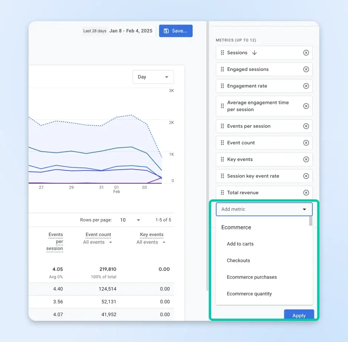Open the Rows per page dropdown
The image size is (348, 342).
(130, 220)
